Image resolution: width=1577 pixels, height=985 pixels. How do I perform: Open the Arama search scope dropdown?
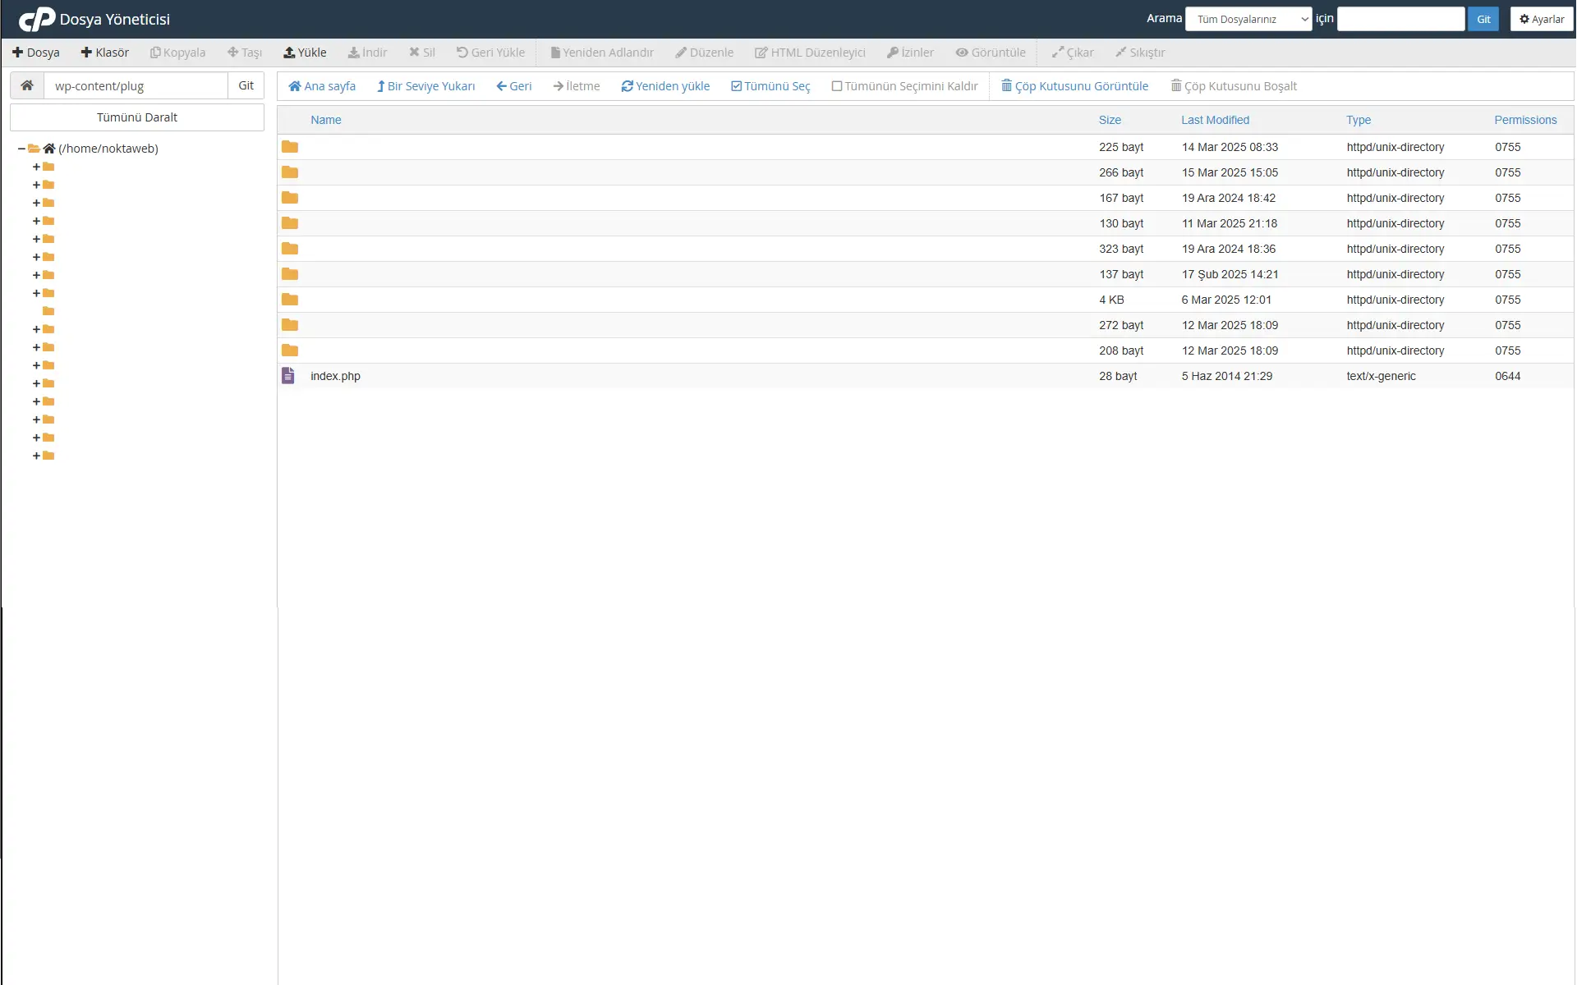[x=1248, y=19]
